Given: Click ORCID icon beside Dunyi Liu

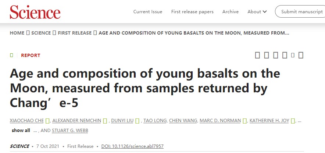Looking at the screenshot, I should pos(137,121).
